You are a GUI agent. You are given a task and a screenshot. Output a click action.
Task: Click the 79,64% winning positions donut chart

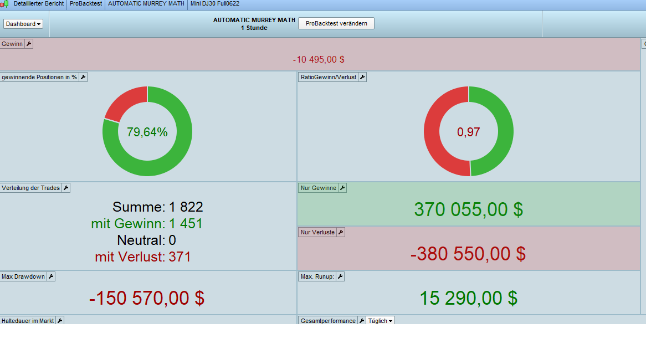(x=147, y=131)
